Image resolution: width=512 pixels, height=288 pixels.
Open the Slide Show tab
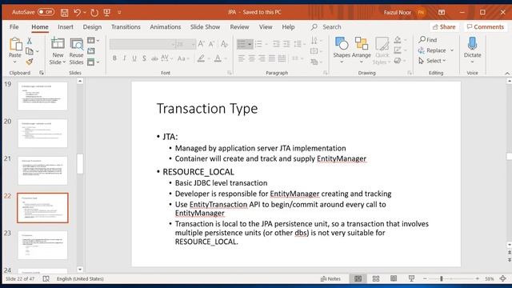205,26
